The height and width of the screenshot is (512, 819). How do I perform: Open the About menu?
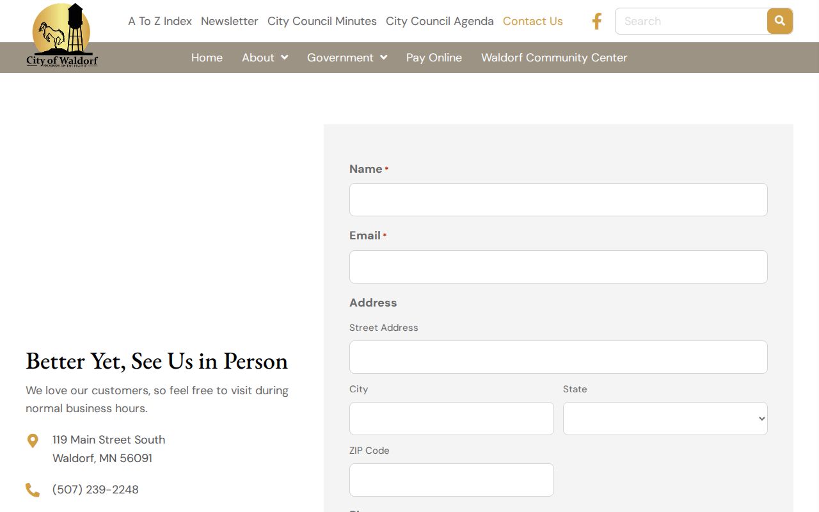(x=258, y=58)
